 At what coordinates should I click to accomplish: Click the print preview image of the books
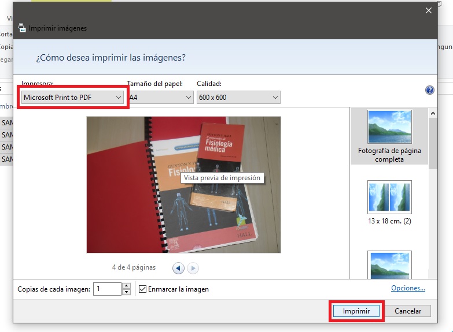[184, 185]
